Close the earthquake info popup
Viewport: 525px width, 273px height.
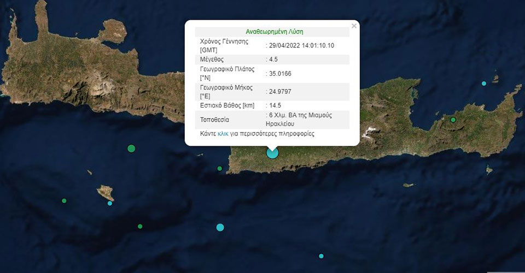pos(354,26)
